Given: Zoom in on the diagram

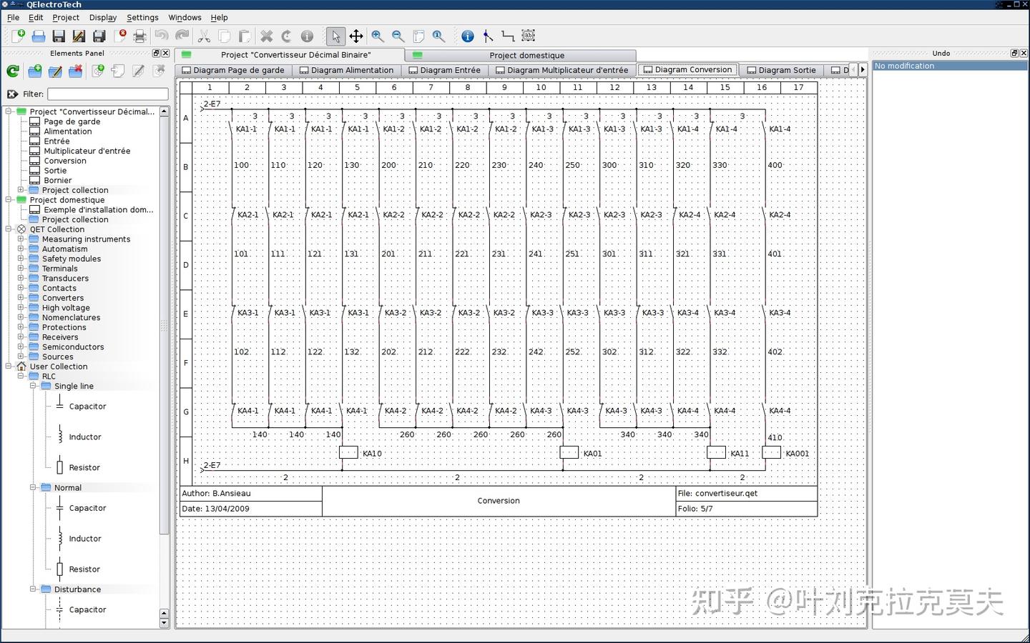Looking at the screenshot, I should coord(377,36).
